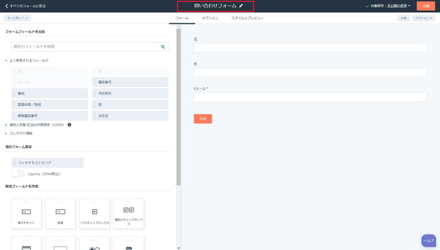Add a number field (数値)
Screen dimensions: 440x250
coord(60,214)
